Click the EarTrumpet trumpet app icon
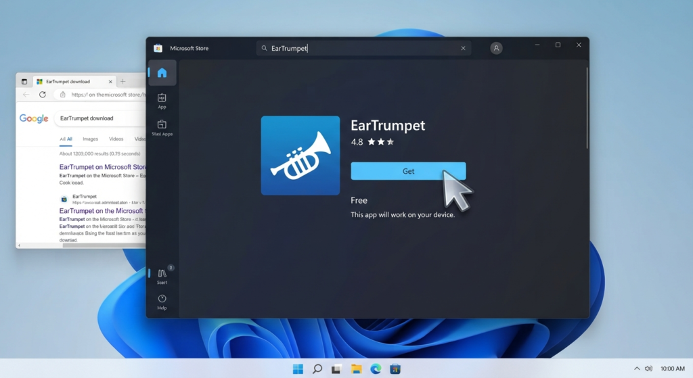The width and height of the screenshot is (693, 378). pos(300,156)
